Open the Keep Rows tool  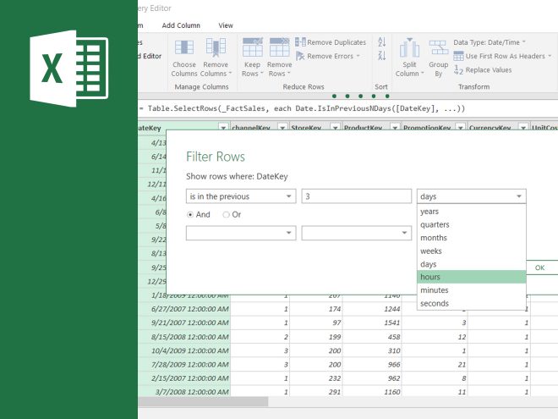click(252, 48)
